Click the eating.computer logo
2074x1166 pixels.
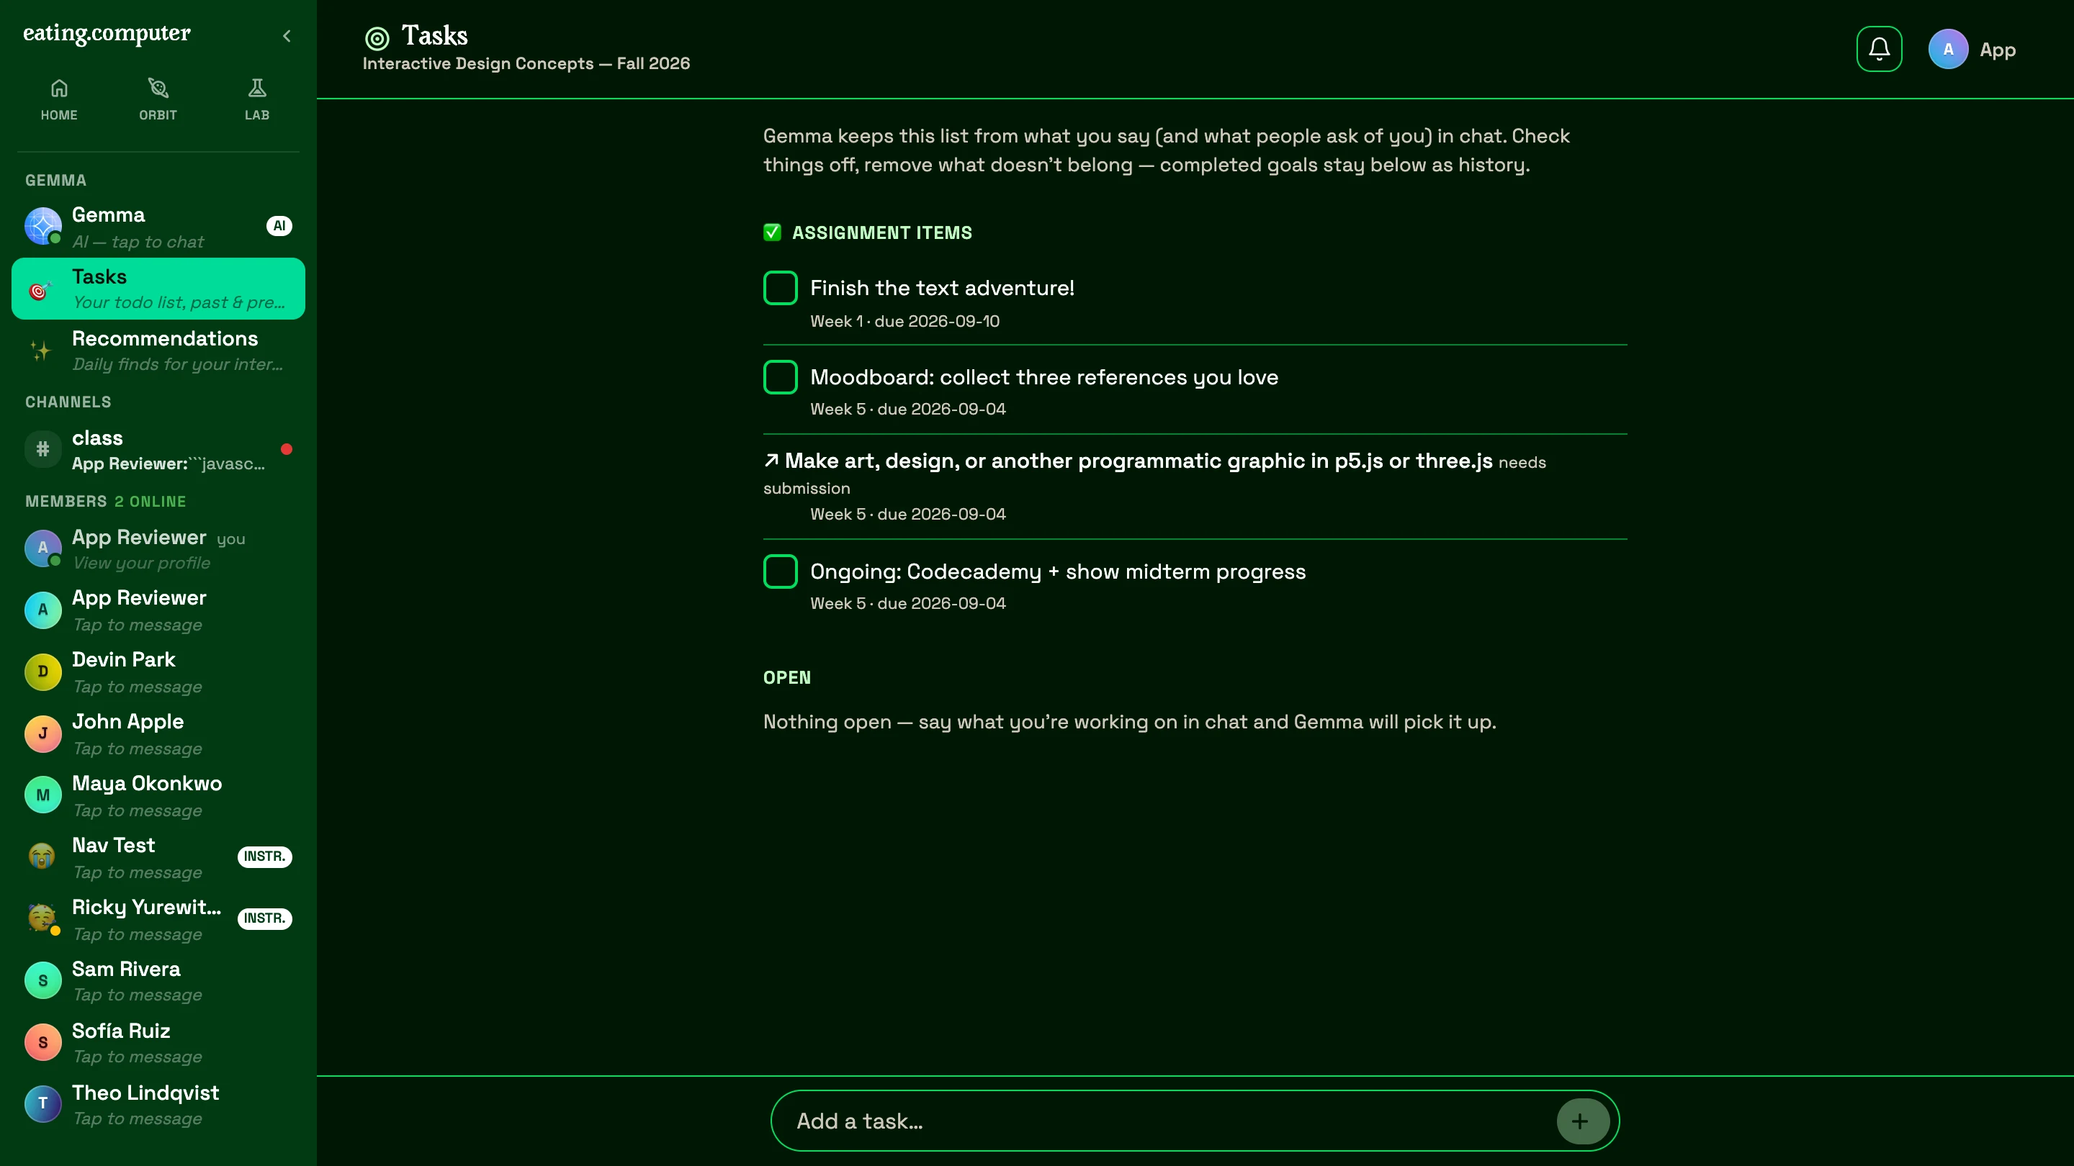pyautogui.click(x=107, y=33)
